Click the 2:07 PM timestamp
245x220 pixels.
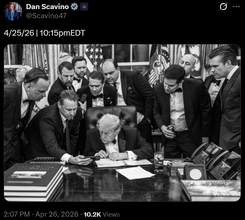(x=17, y=214)
